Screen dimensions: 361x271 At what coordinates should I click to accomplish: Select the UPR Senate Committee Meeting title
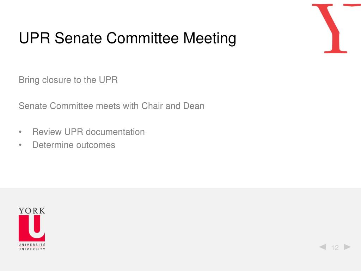[x=128, y=38]
